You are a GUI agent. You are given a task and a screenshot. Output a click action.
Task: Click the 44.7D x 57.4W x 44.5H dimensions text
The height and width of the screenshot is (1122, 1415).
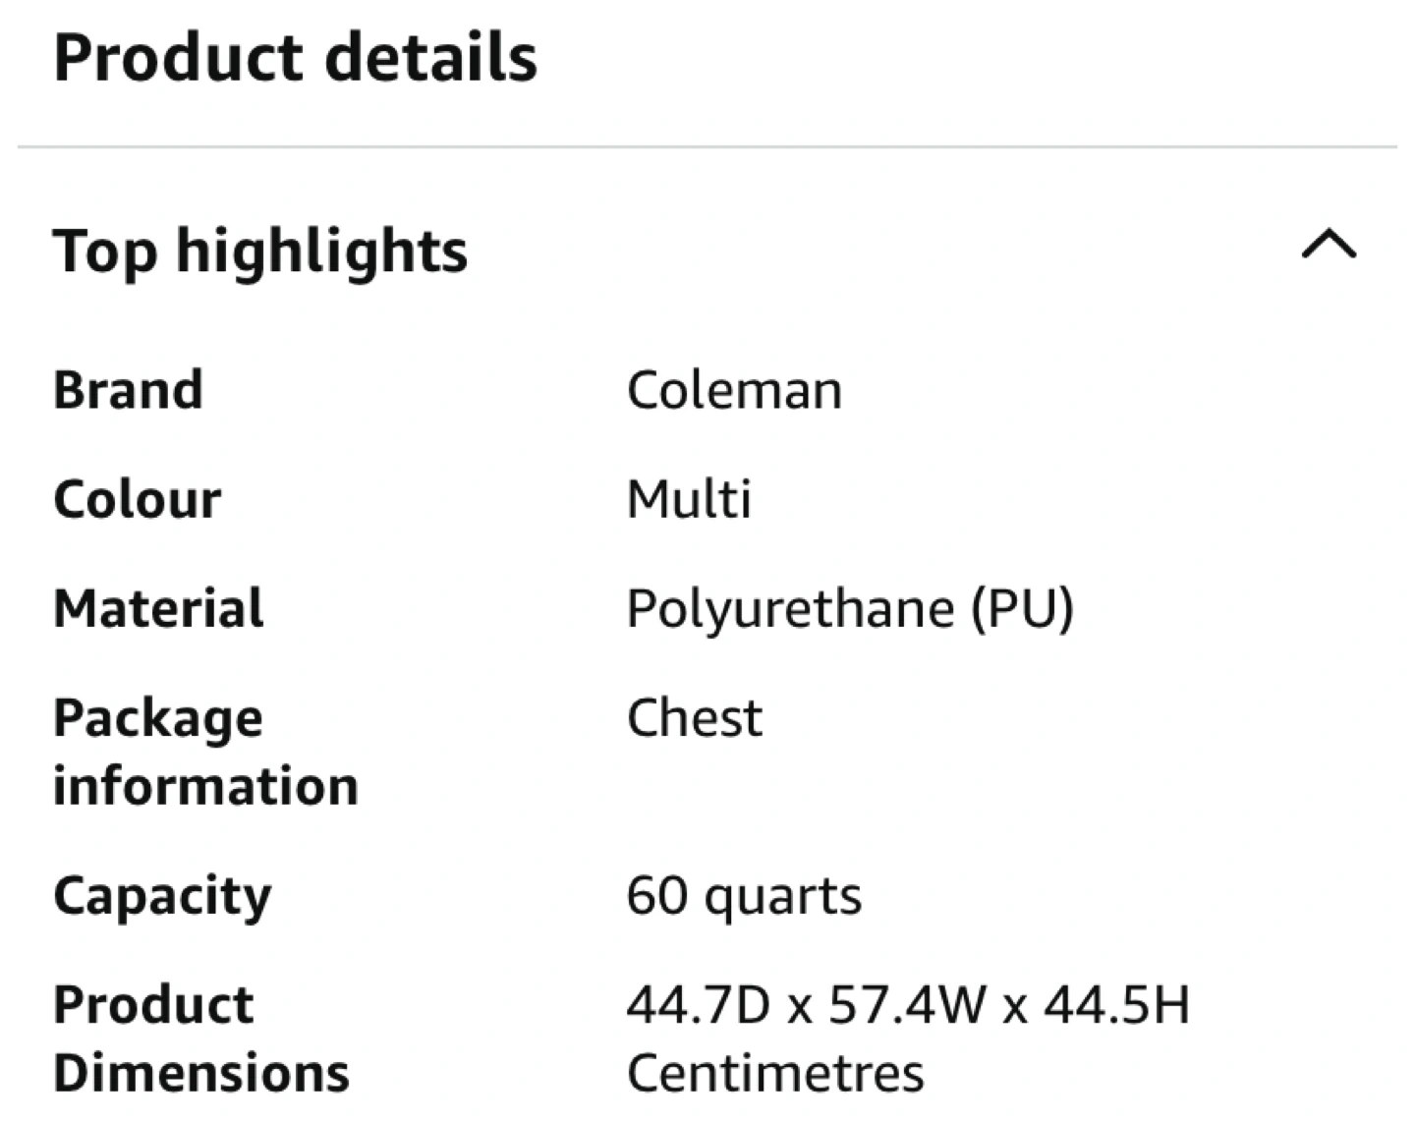point(908,1005)
